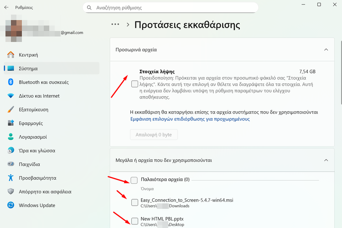Open the breadcrumb ellipsis menu
The width and height of the screenshot is (342, 228).
coord(115,25)
